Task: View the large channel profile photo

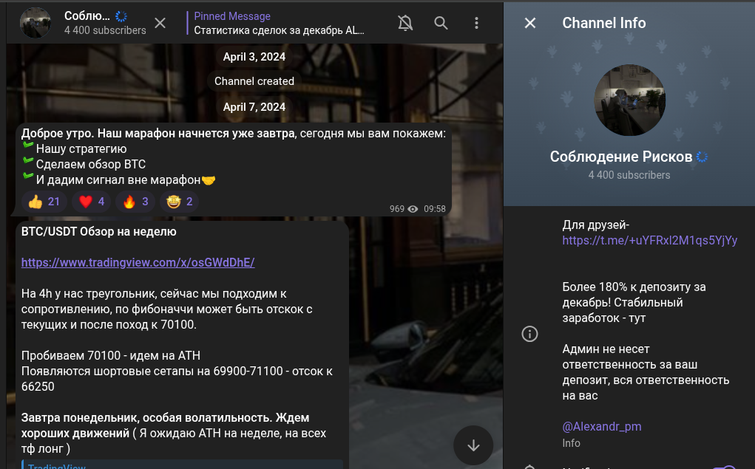Action: pyautogui.click(x=630, y=100)
